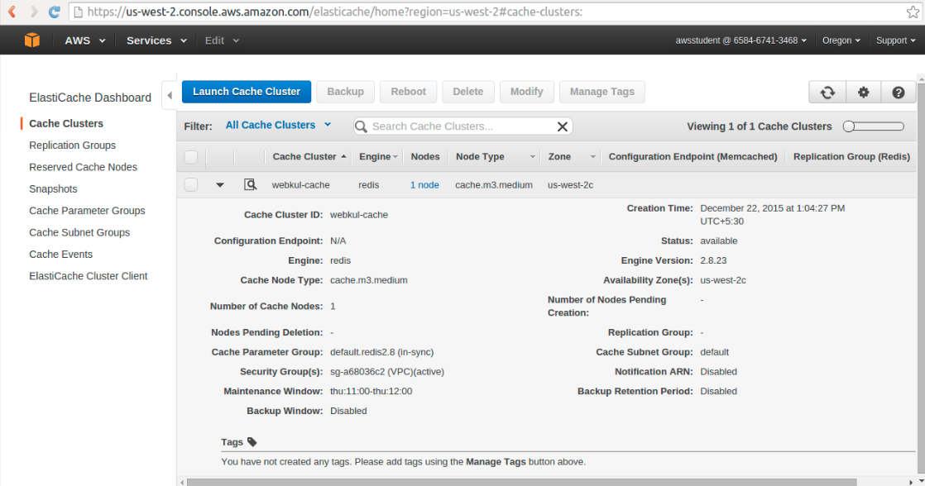925x486 pixels.
Task: Click the cache.m3.medium cell in table row
Action: 494,185
